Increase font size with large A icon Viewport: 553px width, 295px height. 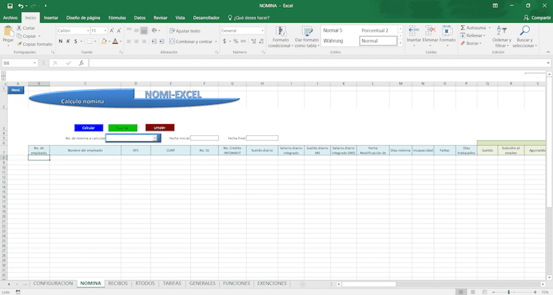tap(111, 31)
